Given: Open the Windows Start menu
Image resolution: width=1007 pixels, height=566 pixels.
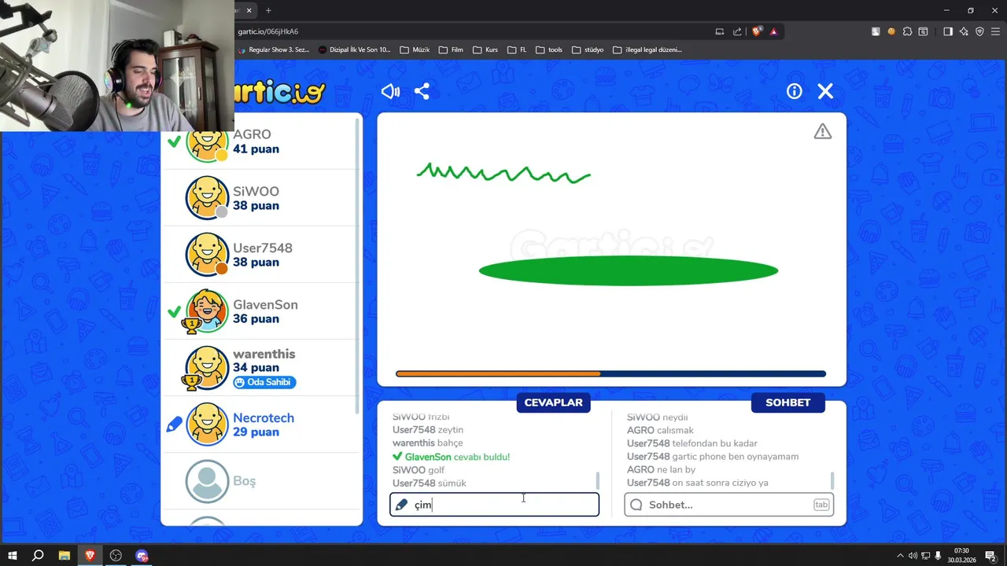Looking at the screenshot, I should (x=12, y=556).
